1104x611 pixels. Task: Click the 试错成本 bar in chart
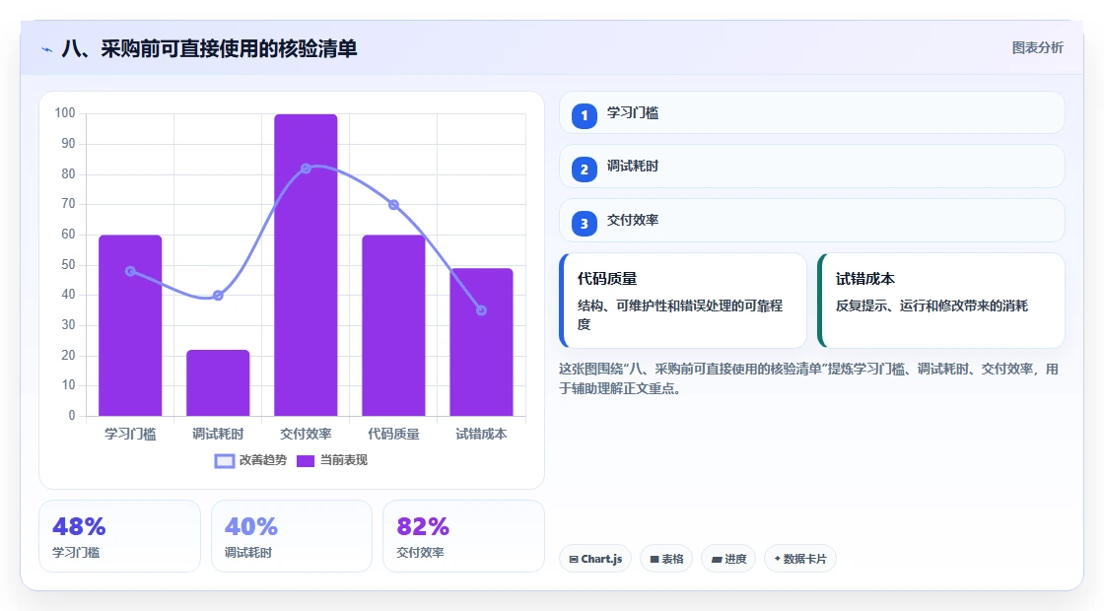[x=482, y=342]
